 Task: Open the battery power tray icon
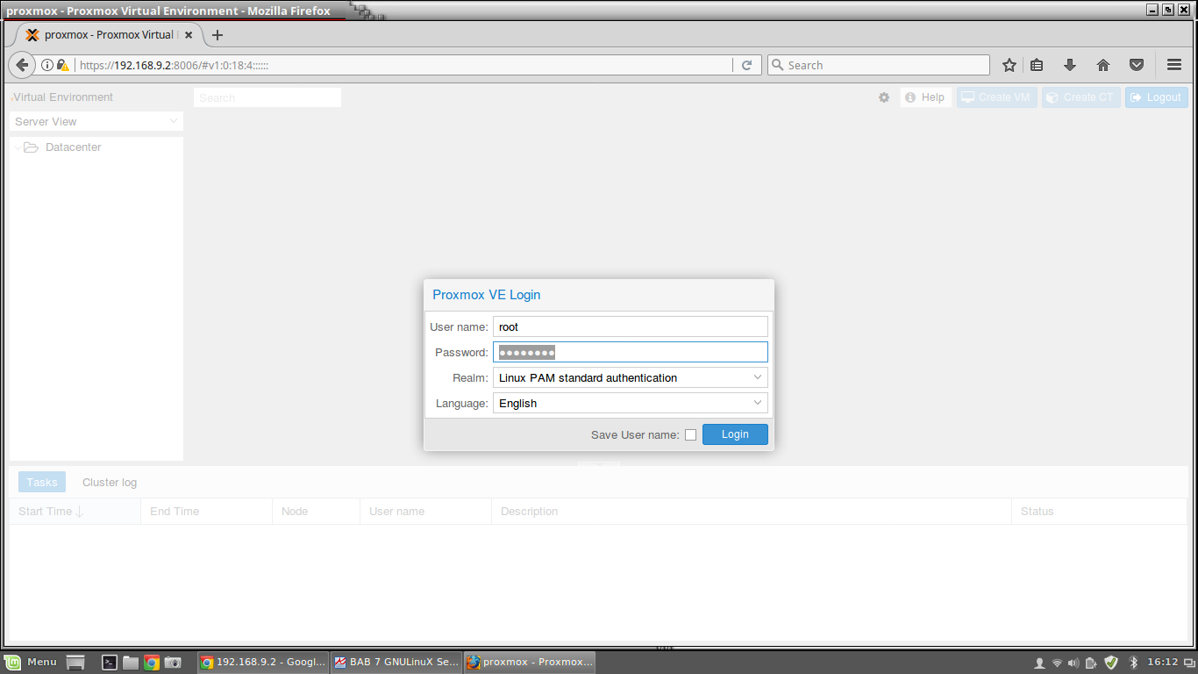pos(1091,663)
